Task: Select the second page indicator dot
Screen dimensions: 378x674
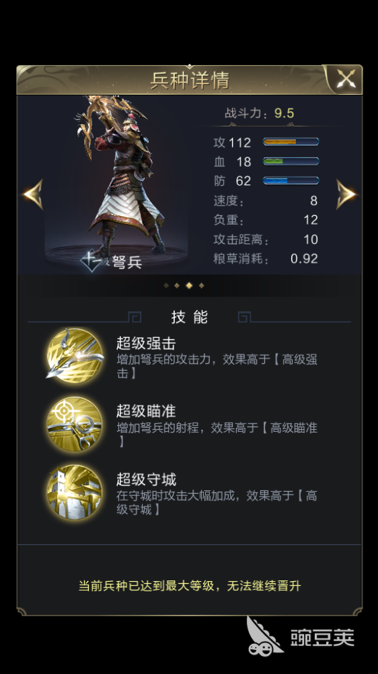Action: click(x=177, y=285)
